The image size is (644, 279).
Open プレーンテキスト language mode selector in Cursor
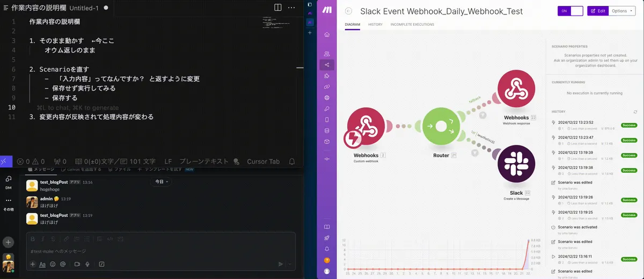[203, 161]
